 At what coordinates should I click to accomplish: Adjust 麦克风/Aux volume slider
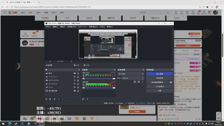coord(100,79)
